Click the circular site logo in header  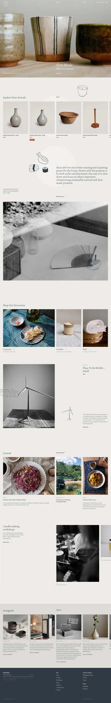(x=6, y=3)
